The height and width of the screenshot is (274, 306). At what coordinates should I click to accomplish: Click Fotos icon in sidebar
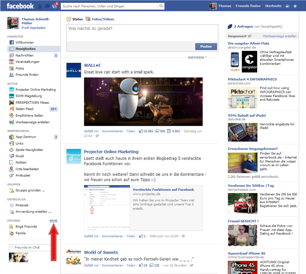point(12,68)
